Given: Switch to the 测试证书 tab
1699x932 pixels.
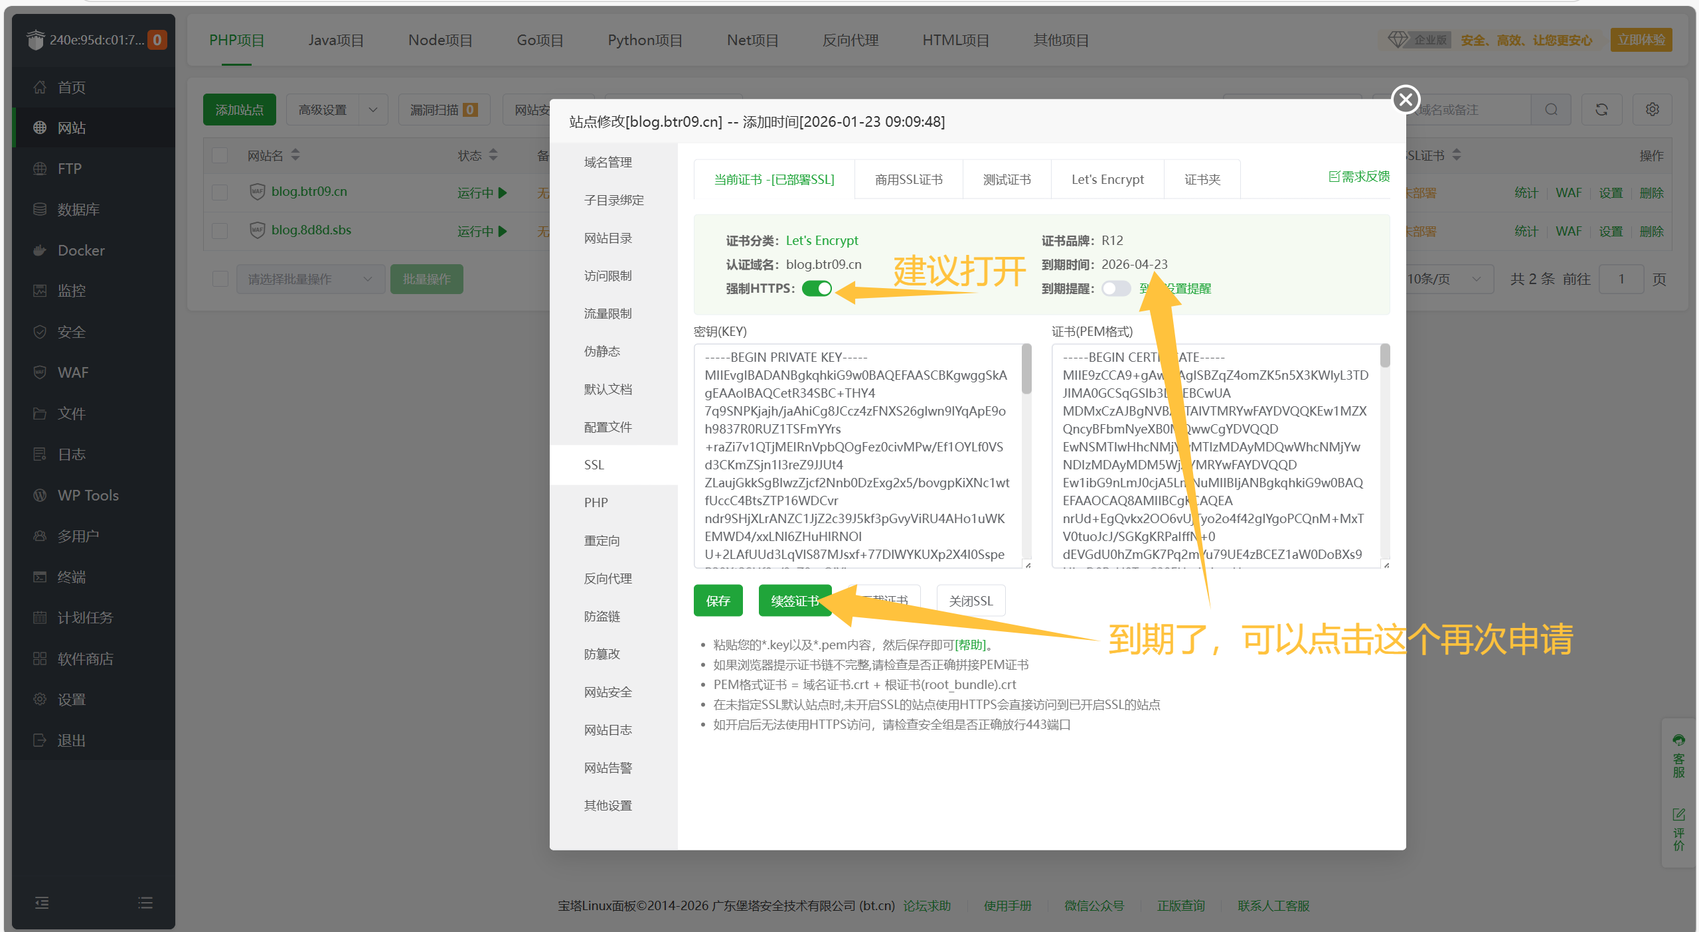Looking at the screenshot, I should pyautogui.click(x=1007, y=179).
